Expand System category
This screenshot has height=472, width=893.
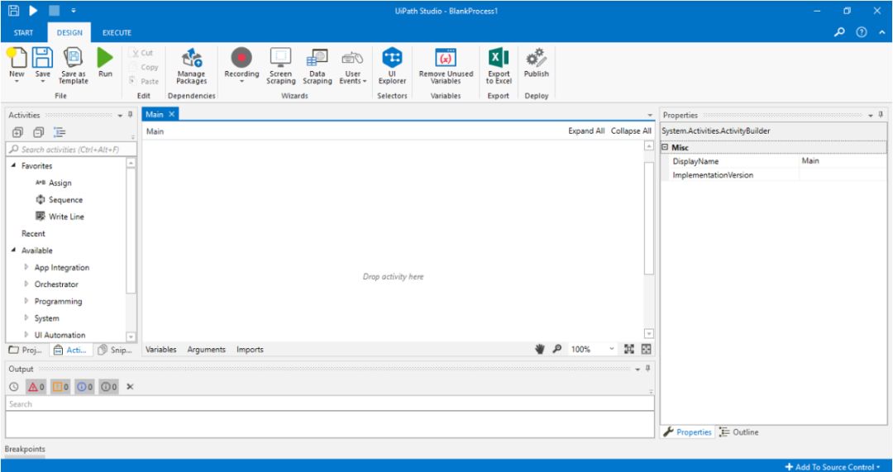point(26,317)
